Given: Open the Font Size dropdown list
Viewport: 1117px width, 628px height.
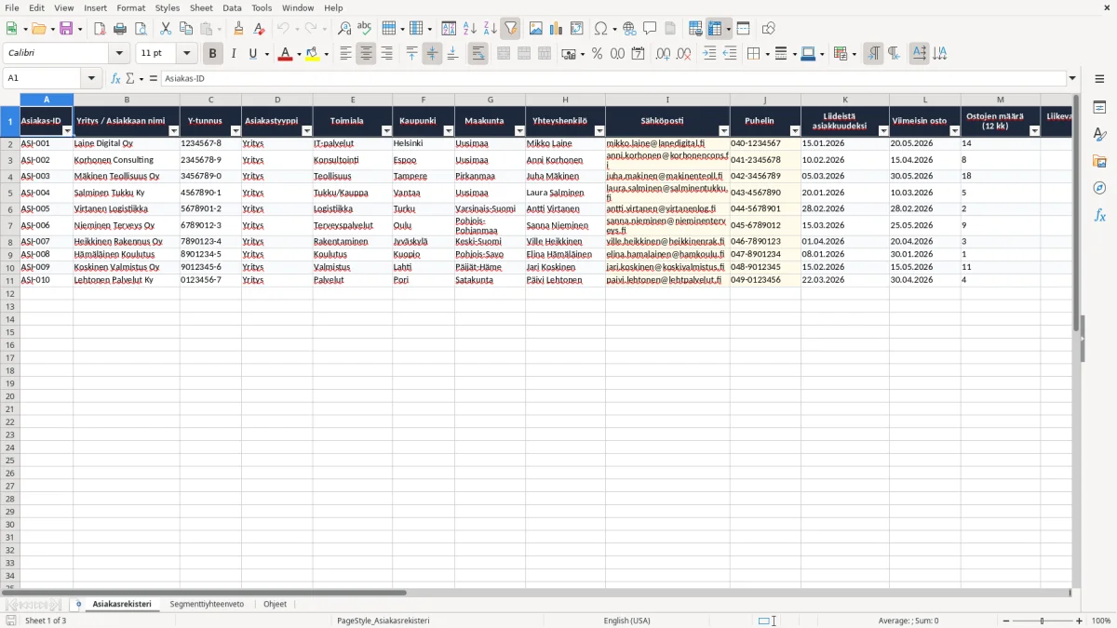Looking at the screenshot, I should tap(186, 54).
